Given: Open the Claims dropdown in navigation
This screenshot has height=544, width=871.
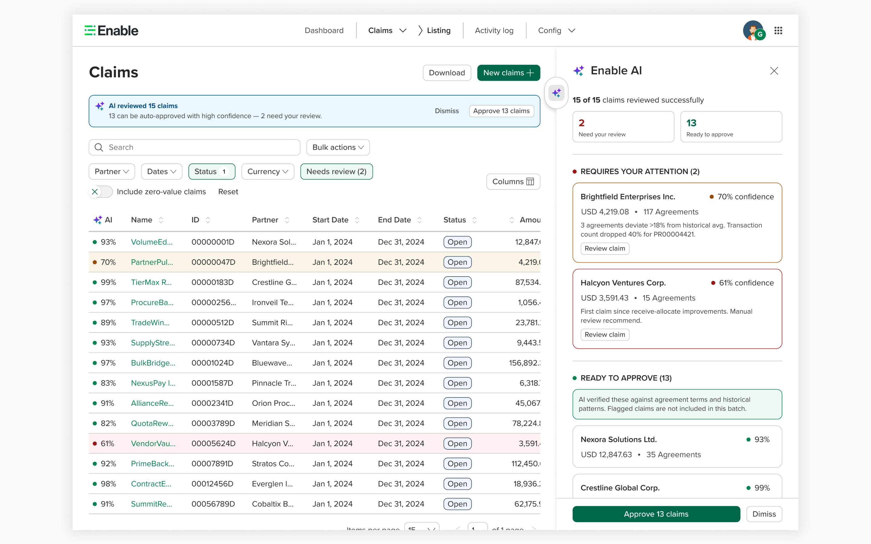Looking at the screenshot, I should (x=387, y=31).
